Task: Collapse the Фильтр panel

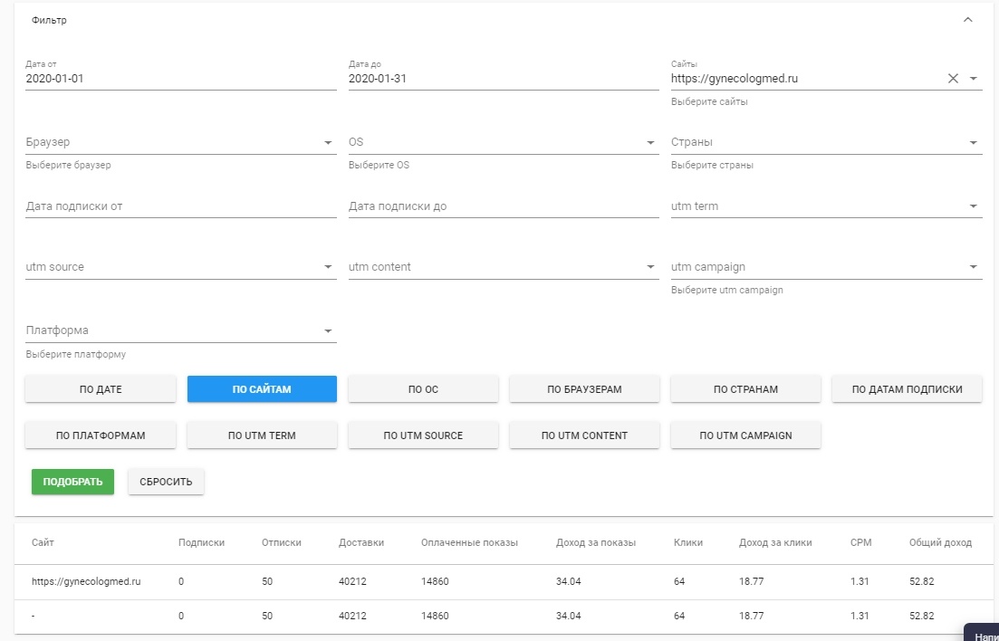Action: 968,20
